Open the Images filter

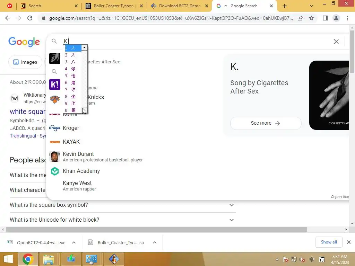(25, 62)
